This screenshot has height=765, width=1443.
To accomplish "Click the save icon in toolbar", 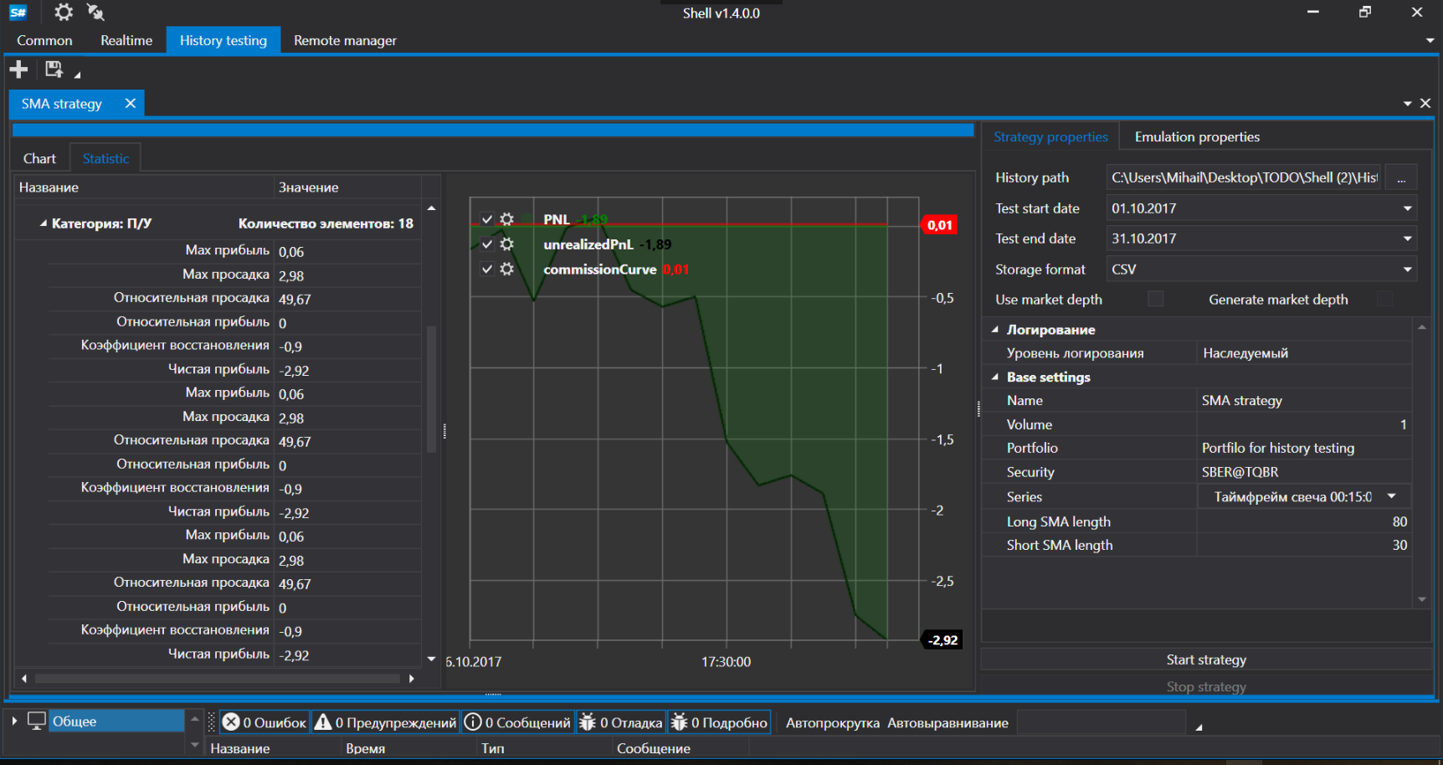I will click(54, 69).
